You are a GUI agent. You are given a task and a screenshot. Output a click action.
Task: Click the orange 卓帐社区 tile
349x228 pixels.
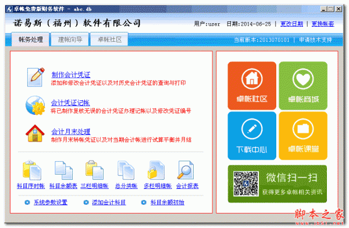tap(252, 86)
